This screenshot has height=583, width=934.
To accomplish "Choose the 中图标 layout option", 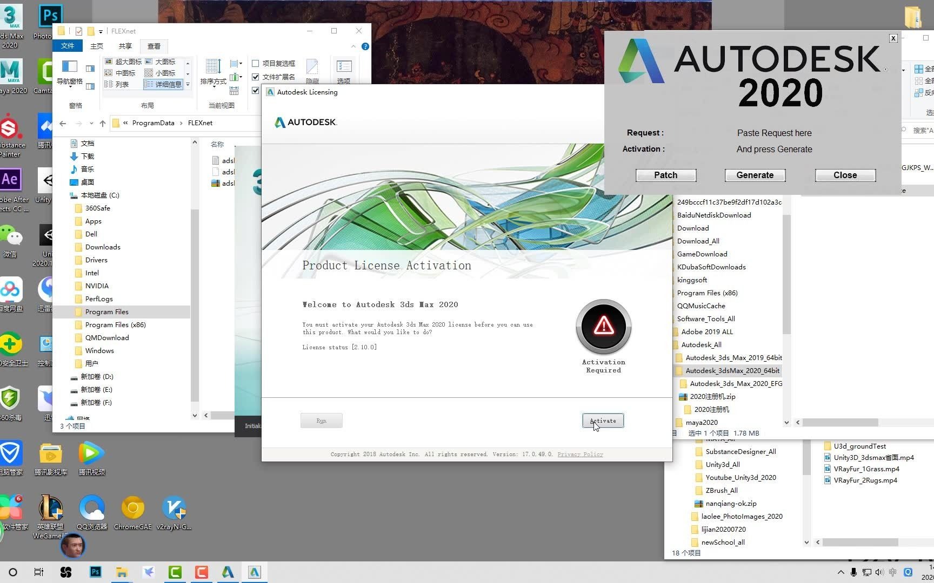I will click(120, 73).
